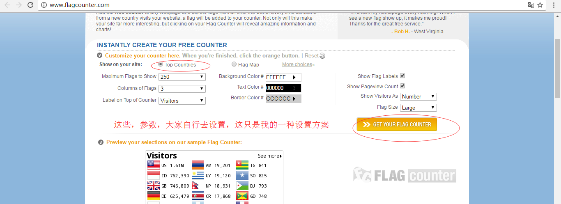Viewport: 561px width, 204px height.
Task: Click the Instantly Create Your Free Counter heading
Action: pos(162,45)
